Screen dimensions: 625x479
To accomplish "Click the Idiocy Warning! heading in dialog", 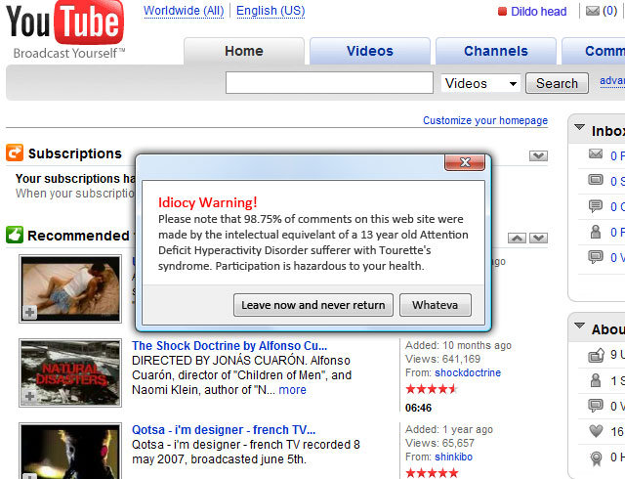I will (x=208, y=202).
